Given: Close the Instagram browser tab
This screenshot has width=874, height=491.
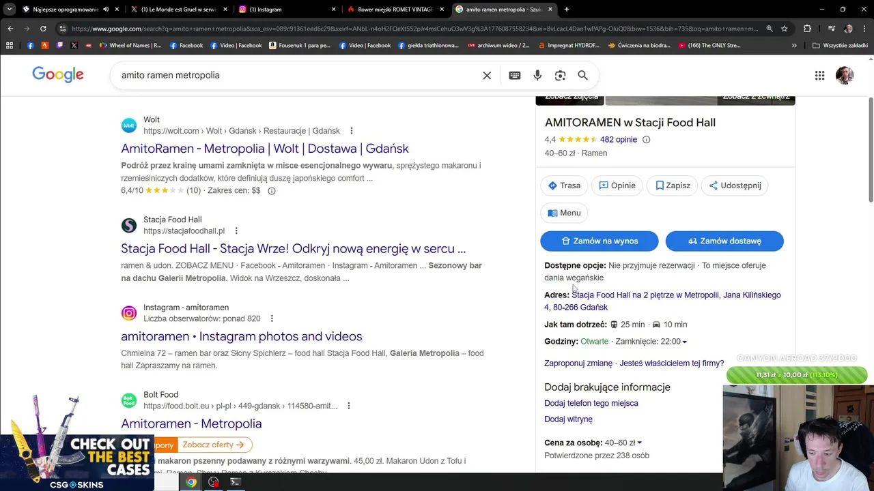Looking at the screenshot, I should (333, 10).
